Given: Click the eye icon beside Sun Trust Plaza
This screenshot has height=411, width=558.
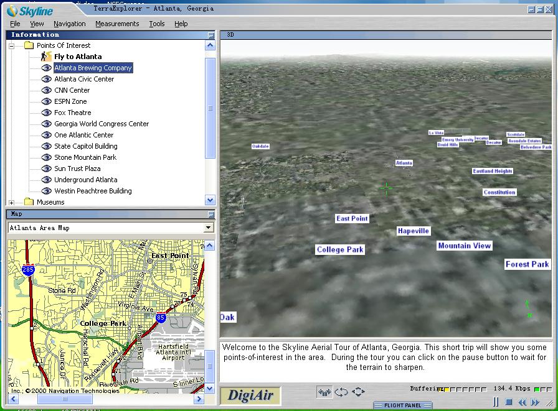Looking at the screenshot, I should 46,169.
